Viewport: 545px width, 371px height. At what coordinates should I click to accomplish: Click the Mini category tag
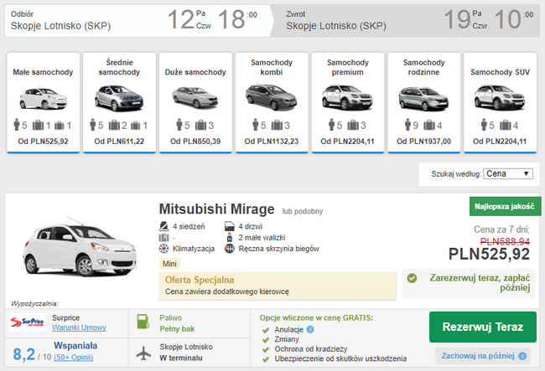pos(169,264)
